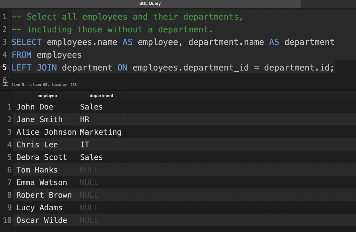
Task: Click 'employees.name' in the SELECT line
Action: (82, 42)
